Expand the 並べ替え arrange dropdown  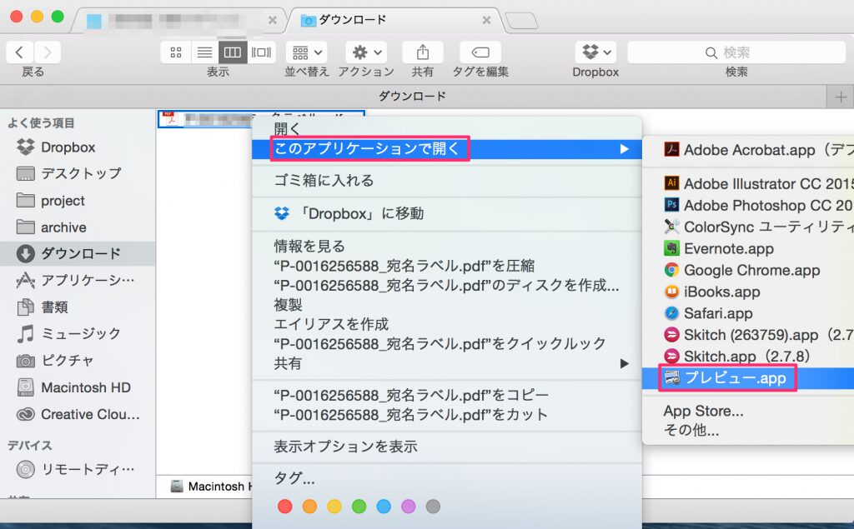[x=307, y=52]
